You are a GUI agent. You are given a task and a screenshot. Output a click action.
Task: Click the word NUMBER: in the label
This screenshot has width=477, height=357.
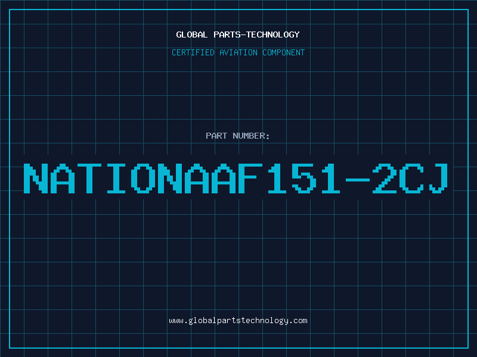[x=251, y=136]
